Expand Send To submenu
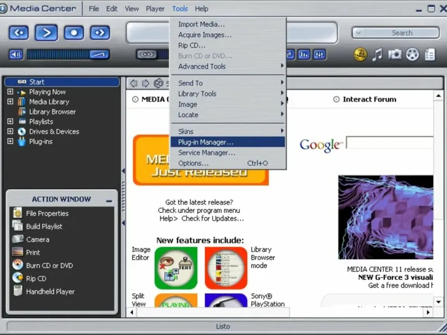447x335 pixels. click(x=228, y=83)
